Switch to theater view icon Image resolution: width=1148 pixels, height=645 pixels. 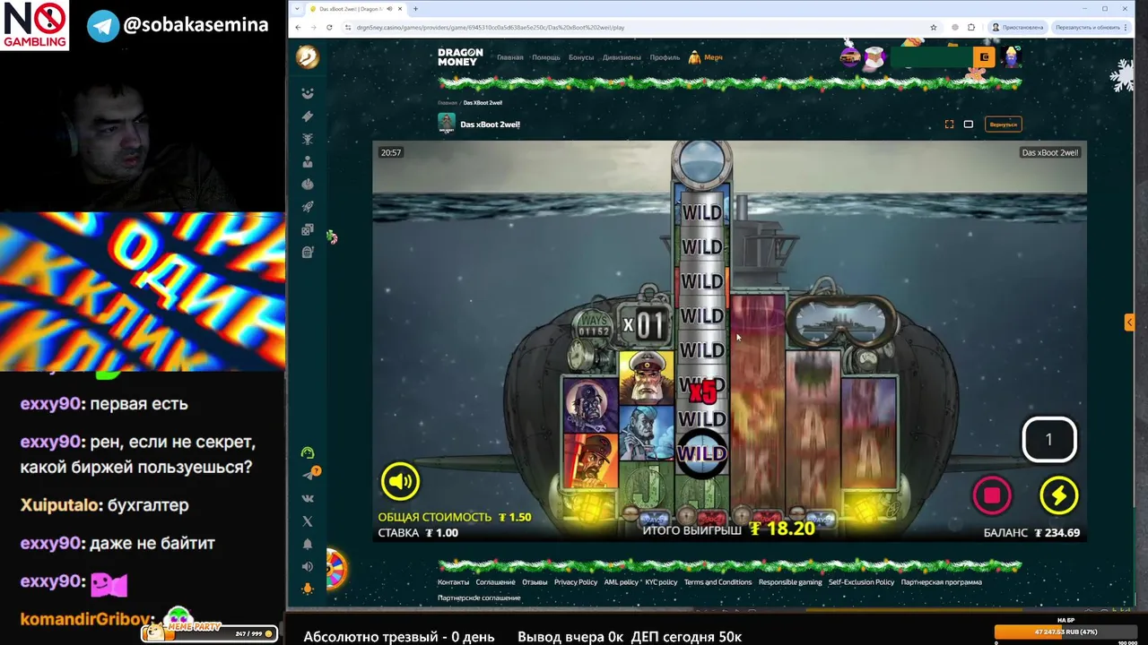click(x=969, y=125)
